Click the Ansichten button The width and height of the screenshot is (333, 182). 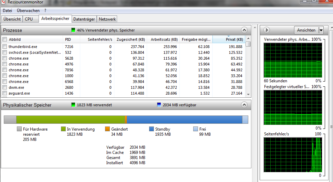tap(306, 30)
